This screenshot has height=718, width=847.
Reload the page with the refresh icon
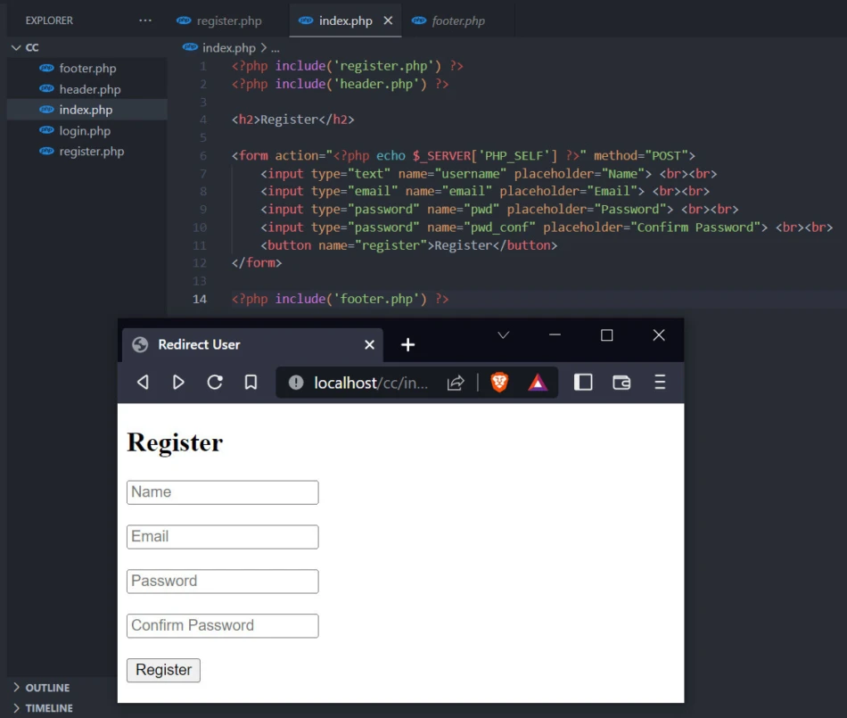[215, 383]
